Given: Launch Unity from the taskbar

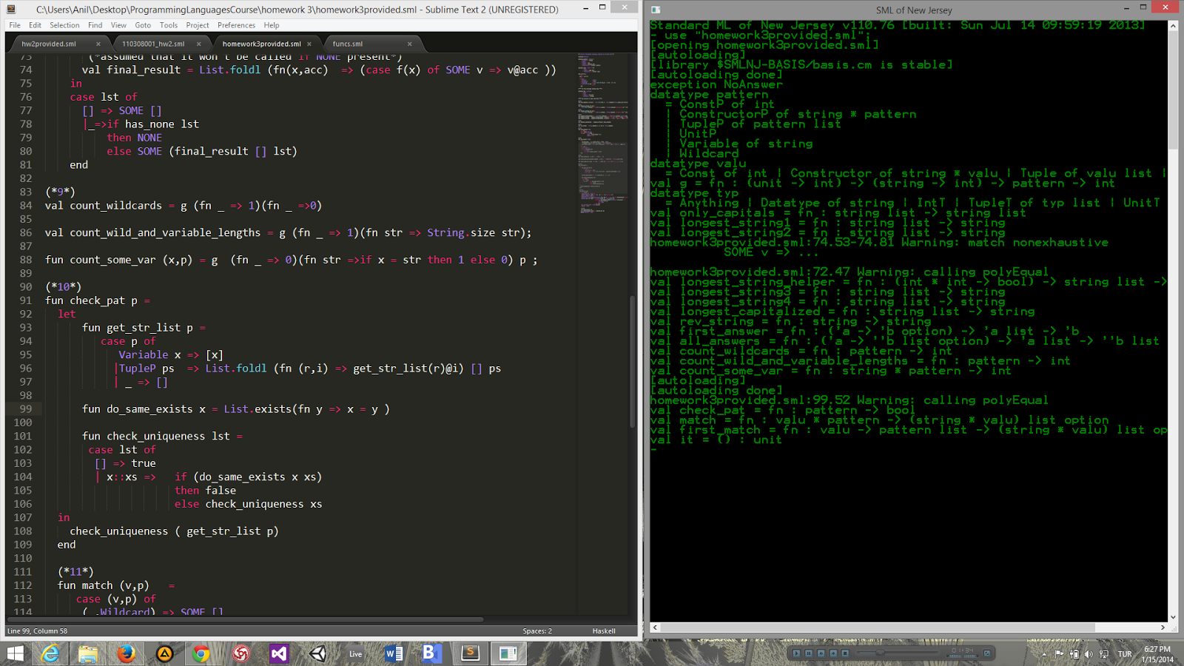Looking at the screenshot, I should point(318,653).
